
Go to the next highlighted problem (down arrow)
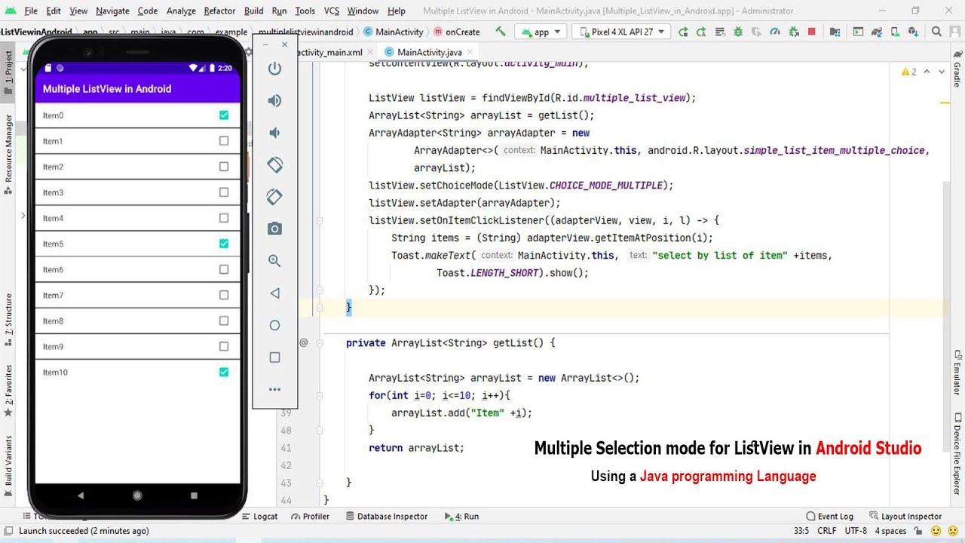[942, 72]
